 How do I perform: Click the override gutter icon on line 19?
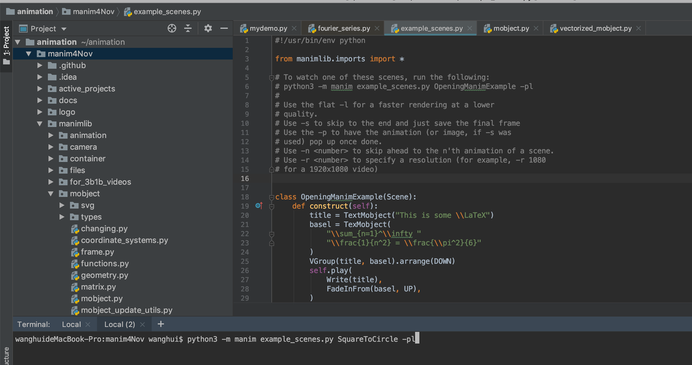coord(259,206)
